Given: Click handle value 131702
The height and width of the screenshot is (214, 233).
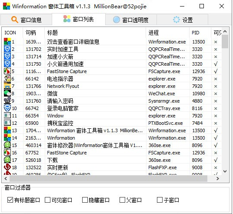Looking at the screenshot, I should click(x=33, y=49).
